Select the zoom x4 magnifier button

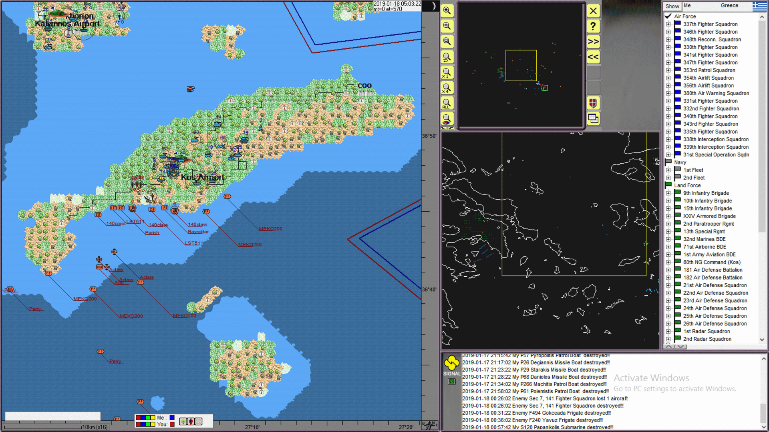coord(447,88)
